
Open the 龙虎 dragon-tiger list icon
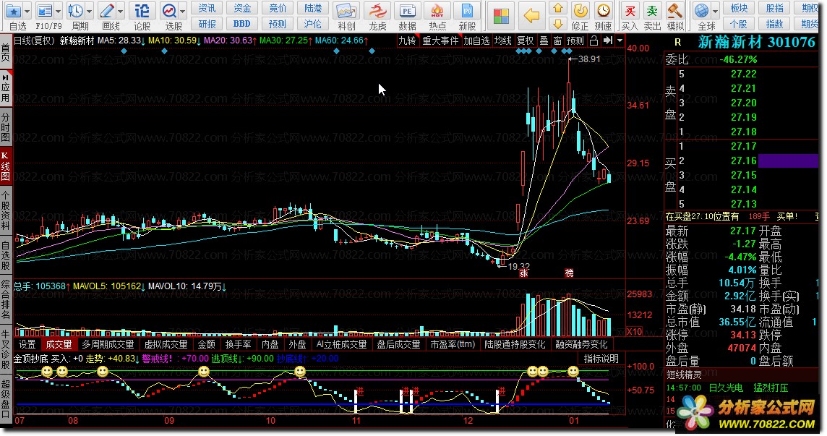coord(377,11)
